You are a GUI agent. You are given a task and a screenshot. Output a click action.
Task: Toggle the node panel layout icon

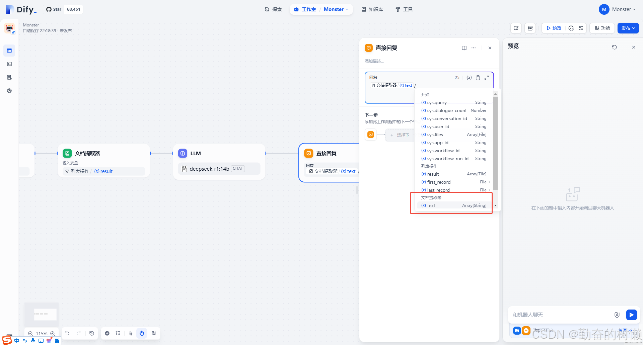point(464,48)
